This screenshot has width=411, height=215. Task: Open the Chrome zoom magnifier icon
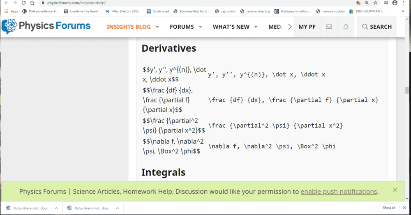(367, 3)
